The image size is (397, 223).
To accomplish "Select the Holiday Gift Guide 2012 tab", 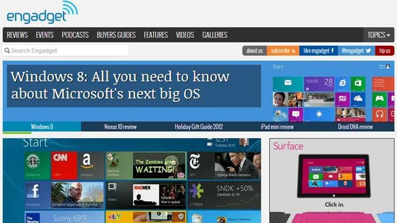I will 198,126.
